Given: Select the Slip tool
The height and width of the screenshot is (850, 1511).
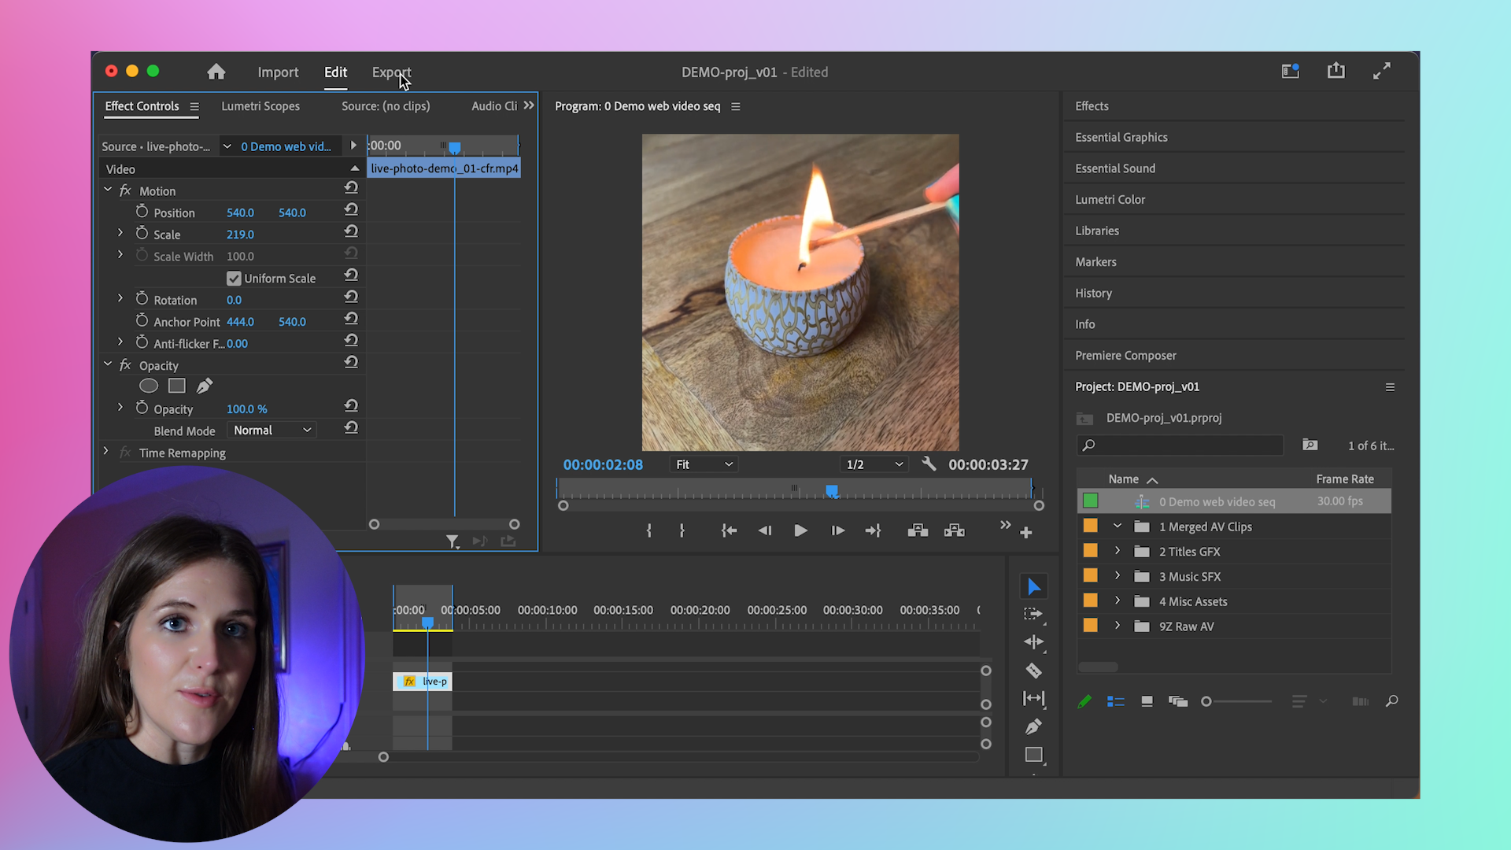Looking at the screenshot, I should coord(1033,699).
